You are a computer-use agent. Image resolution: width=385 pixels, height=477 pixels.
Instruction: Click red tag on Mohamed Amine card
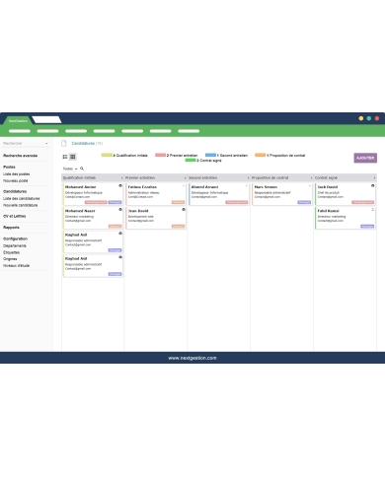(96, 202)
